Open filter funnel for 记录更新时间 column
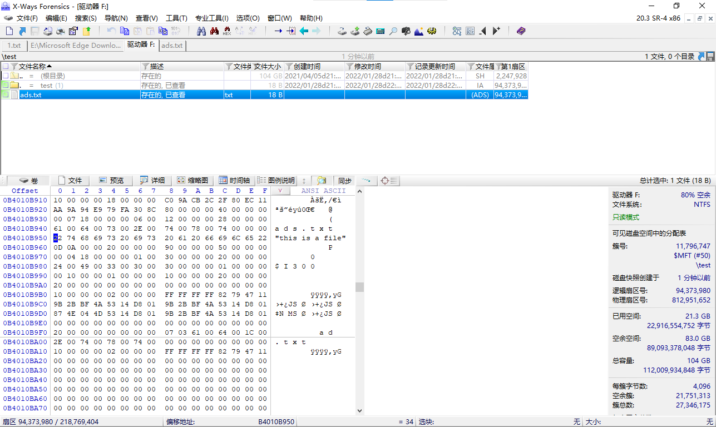 pos(411,66)
